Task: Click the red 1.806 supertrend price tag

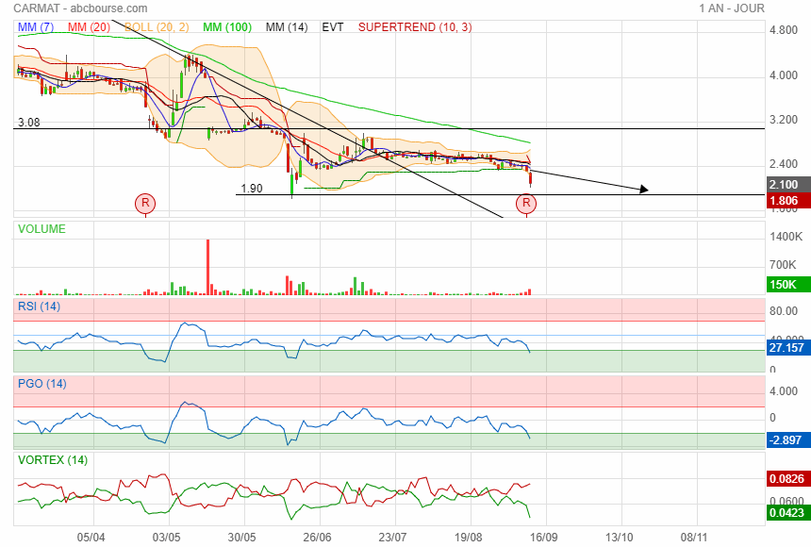Action: 784,201
